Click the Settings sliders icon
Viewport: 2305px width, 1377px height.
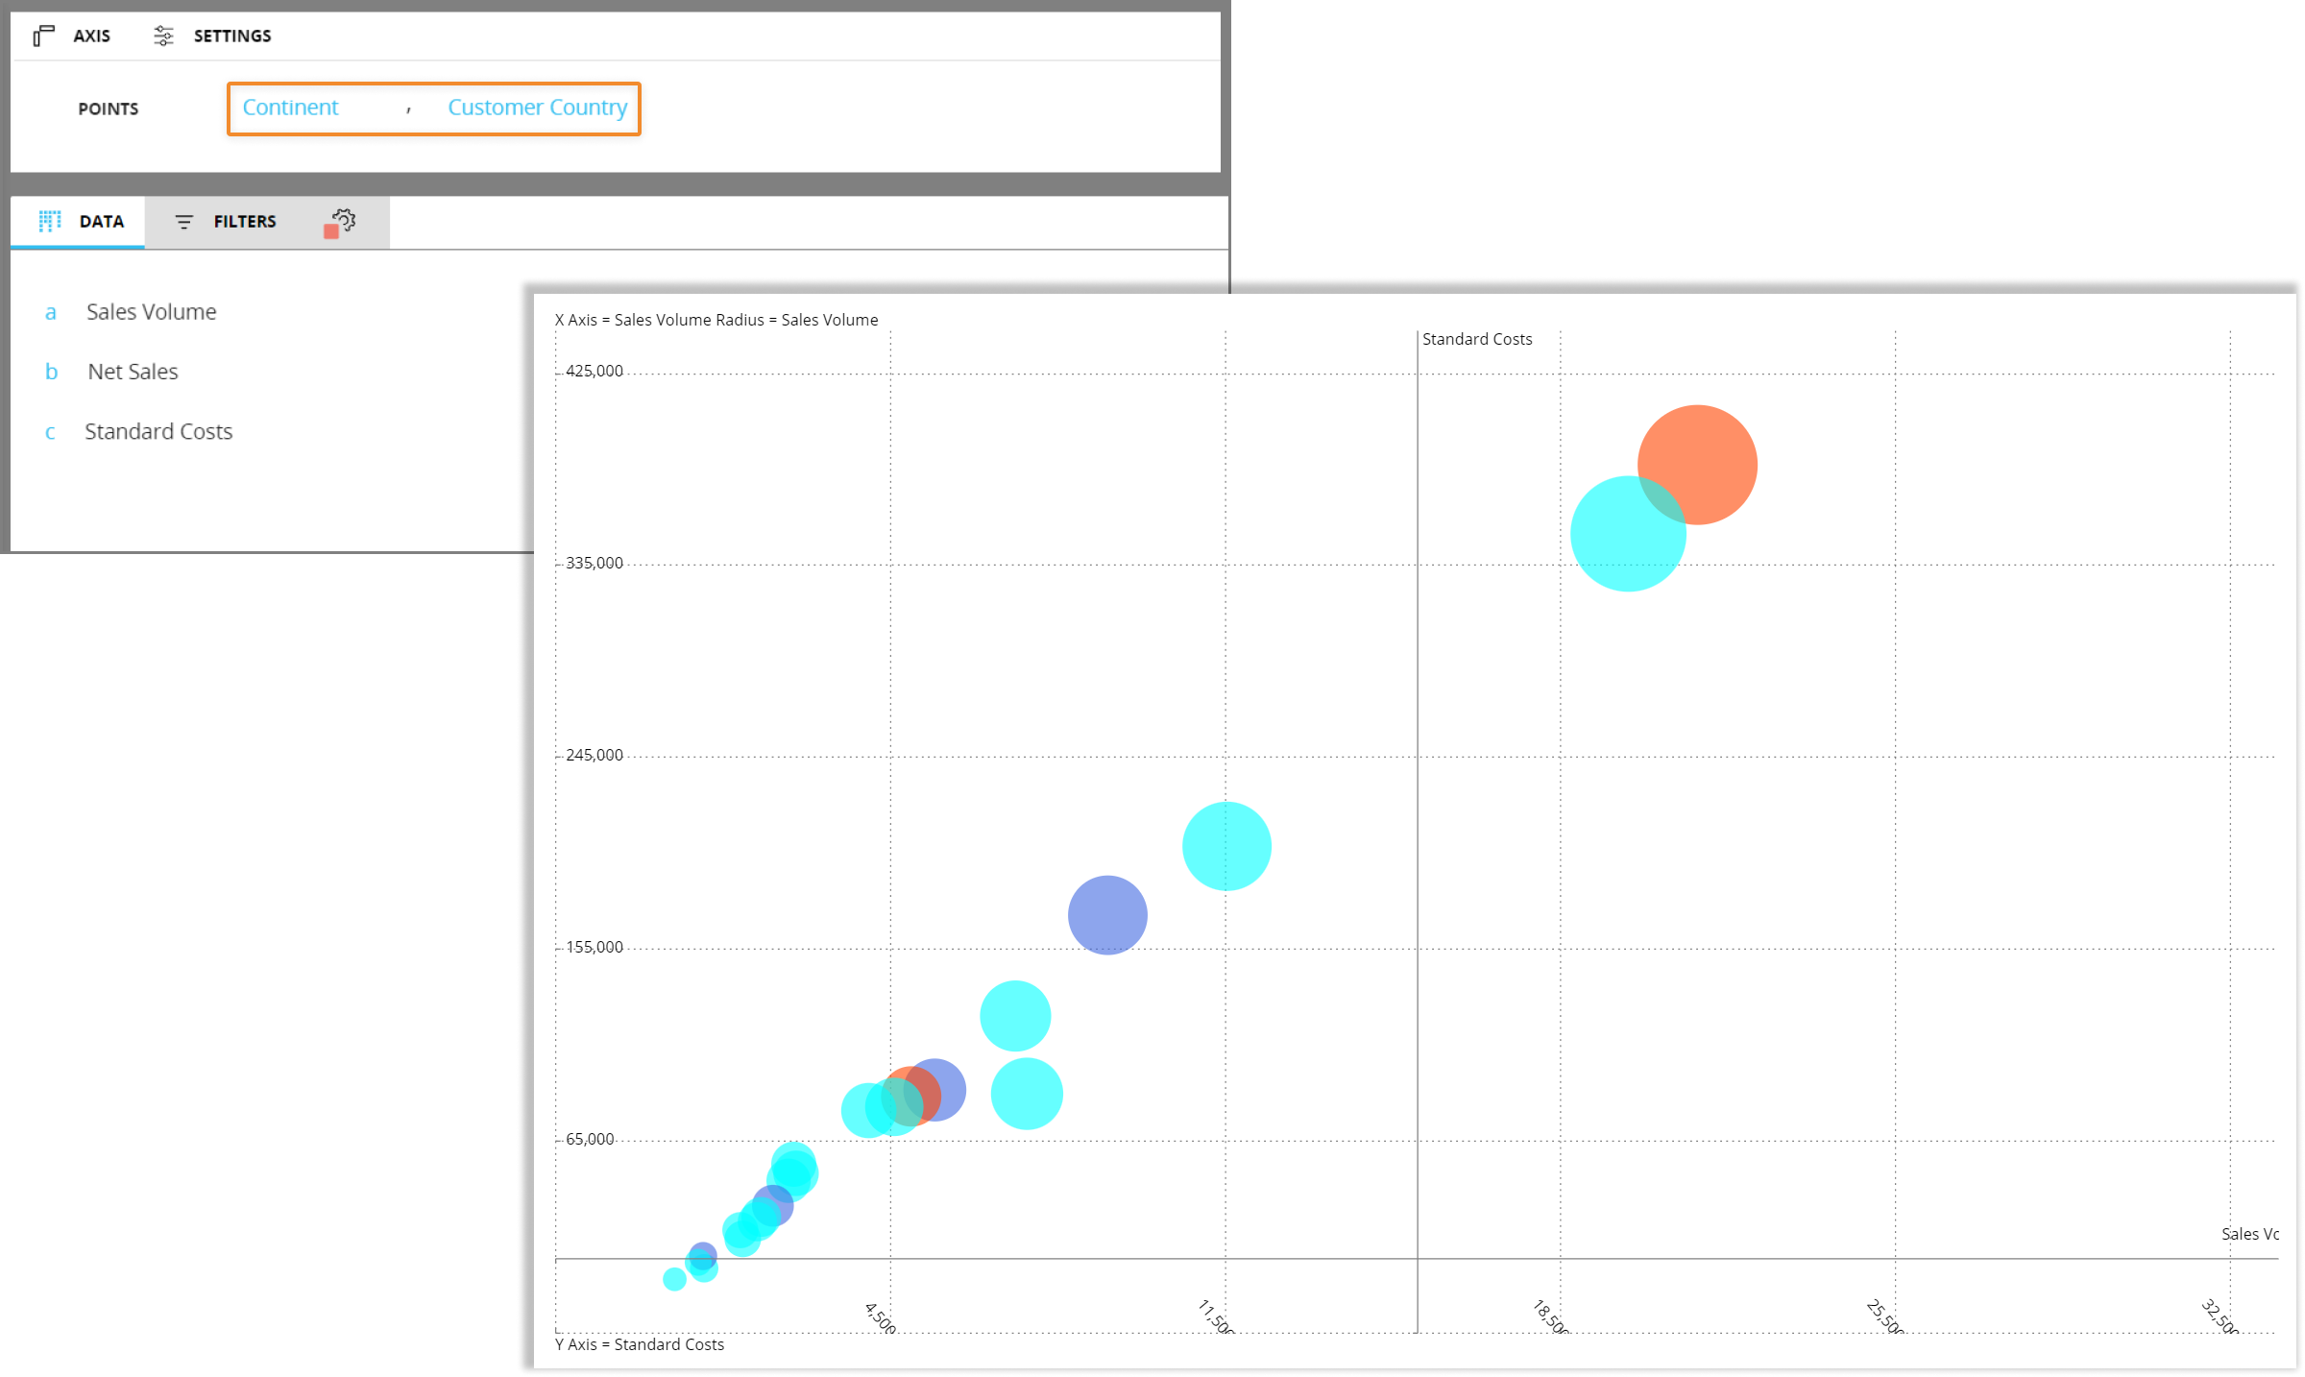pyautogui.click(x=164, y=36)
